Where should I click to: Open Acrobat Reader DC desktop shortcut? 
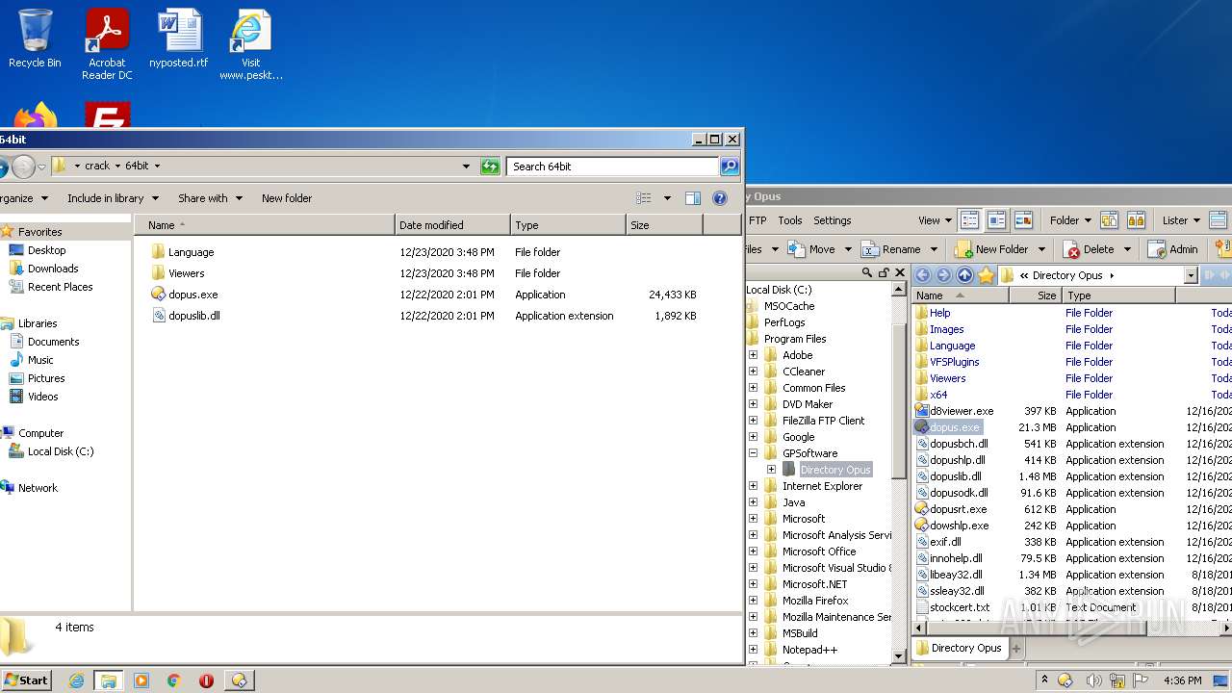pos(107,44)
